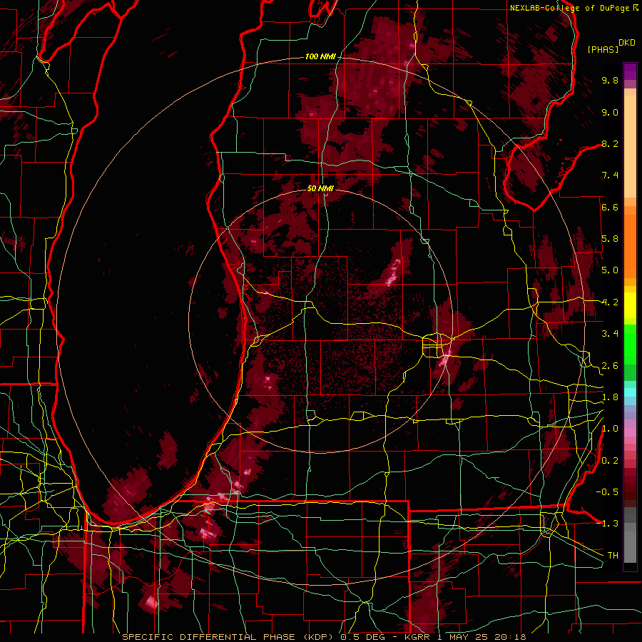Click the "DKD" label above the color scale
642x642 pixels.
tap(627, 43)
